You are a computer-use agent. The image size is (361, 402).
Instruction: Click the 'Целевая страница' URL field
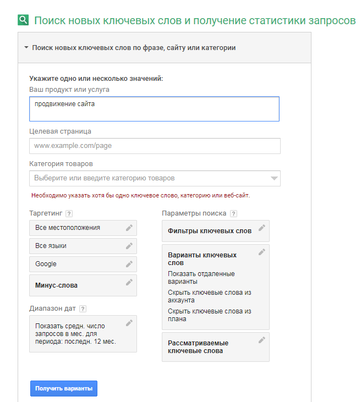click(154, 146)
